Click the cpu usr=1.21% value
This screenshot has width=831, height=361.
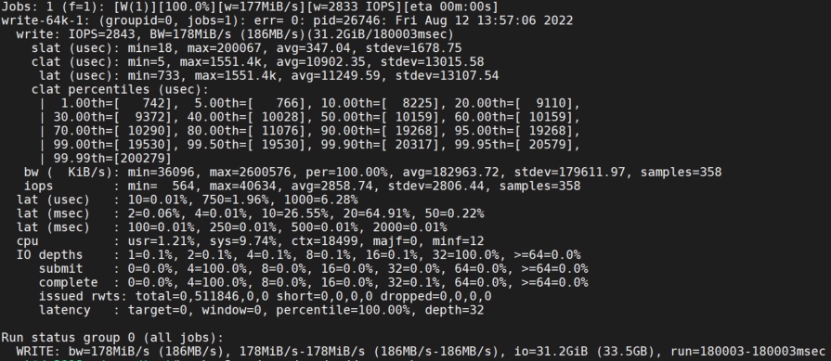[162, 241]
